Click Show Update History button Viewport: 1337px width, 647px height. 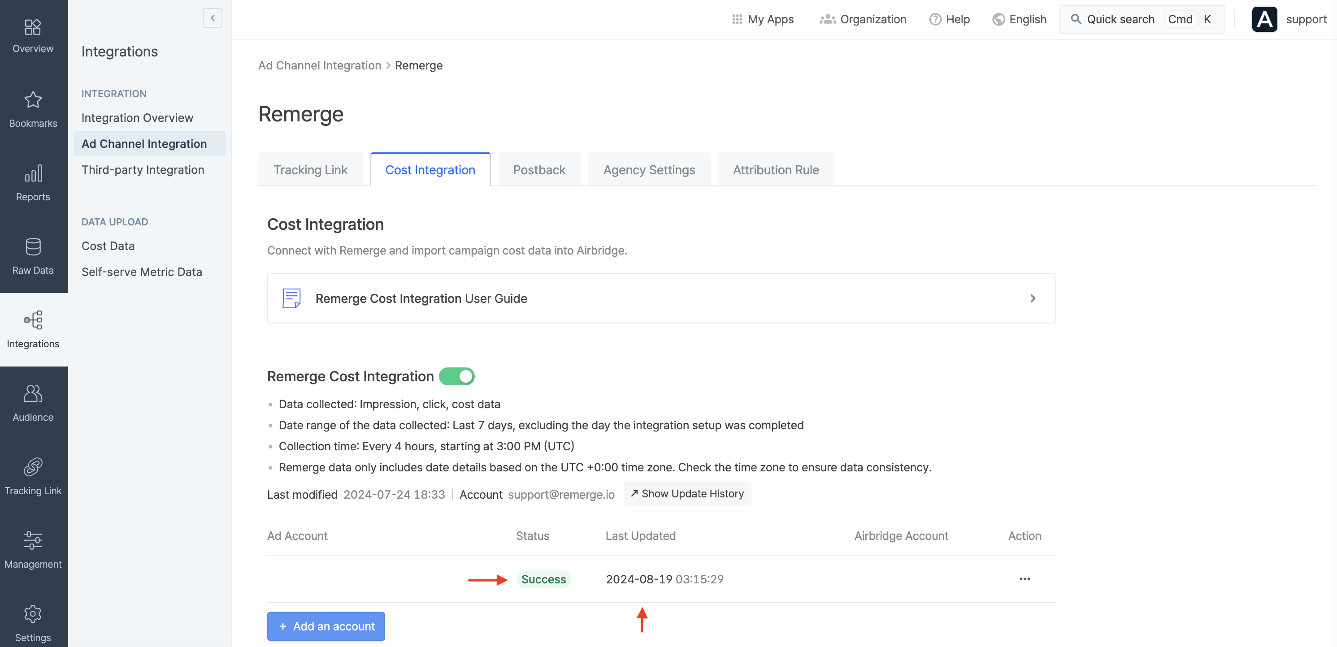tap(687, 493)
